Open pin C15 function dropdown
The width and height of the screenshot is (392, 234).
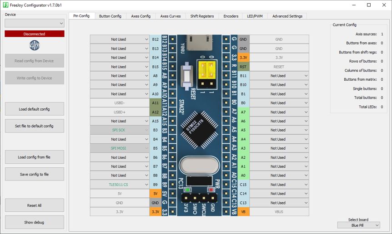[x=279, y=185]
